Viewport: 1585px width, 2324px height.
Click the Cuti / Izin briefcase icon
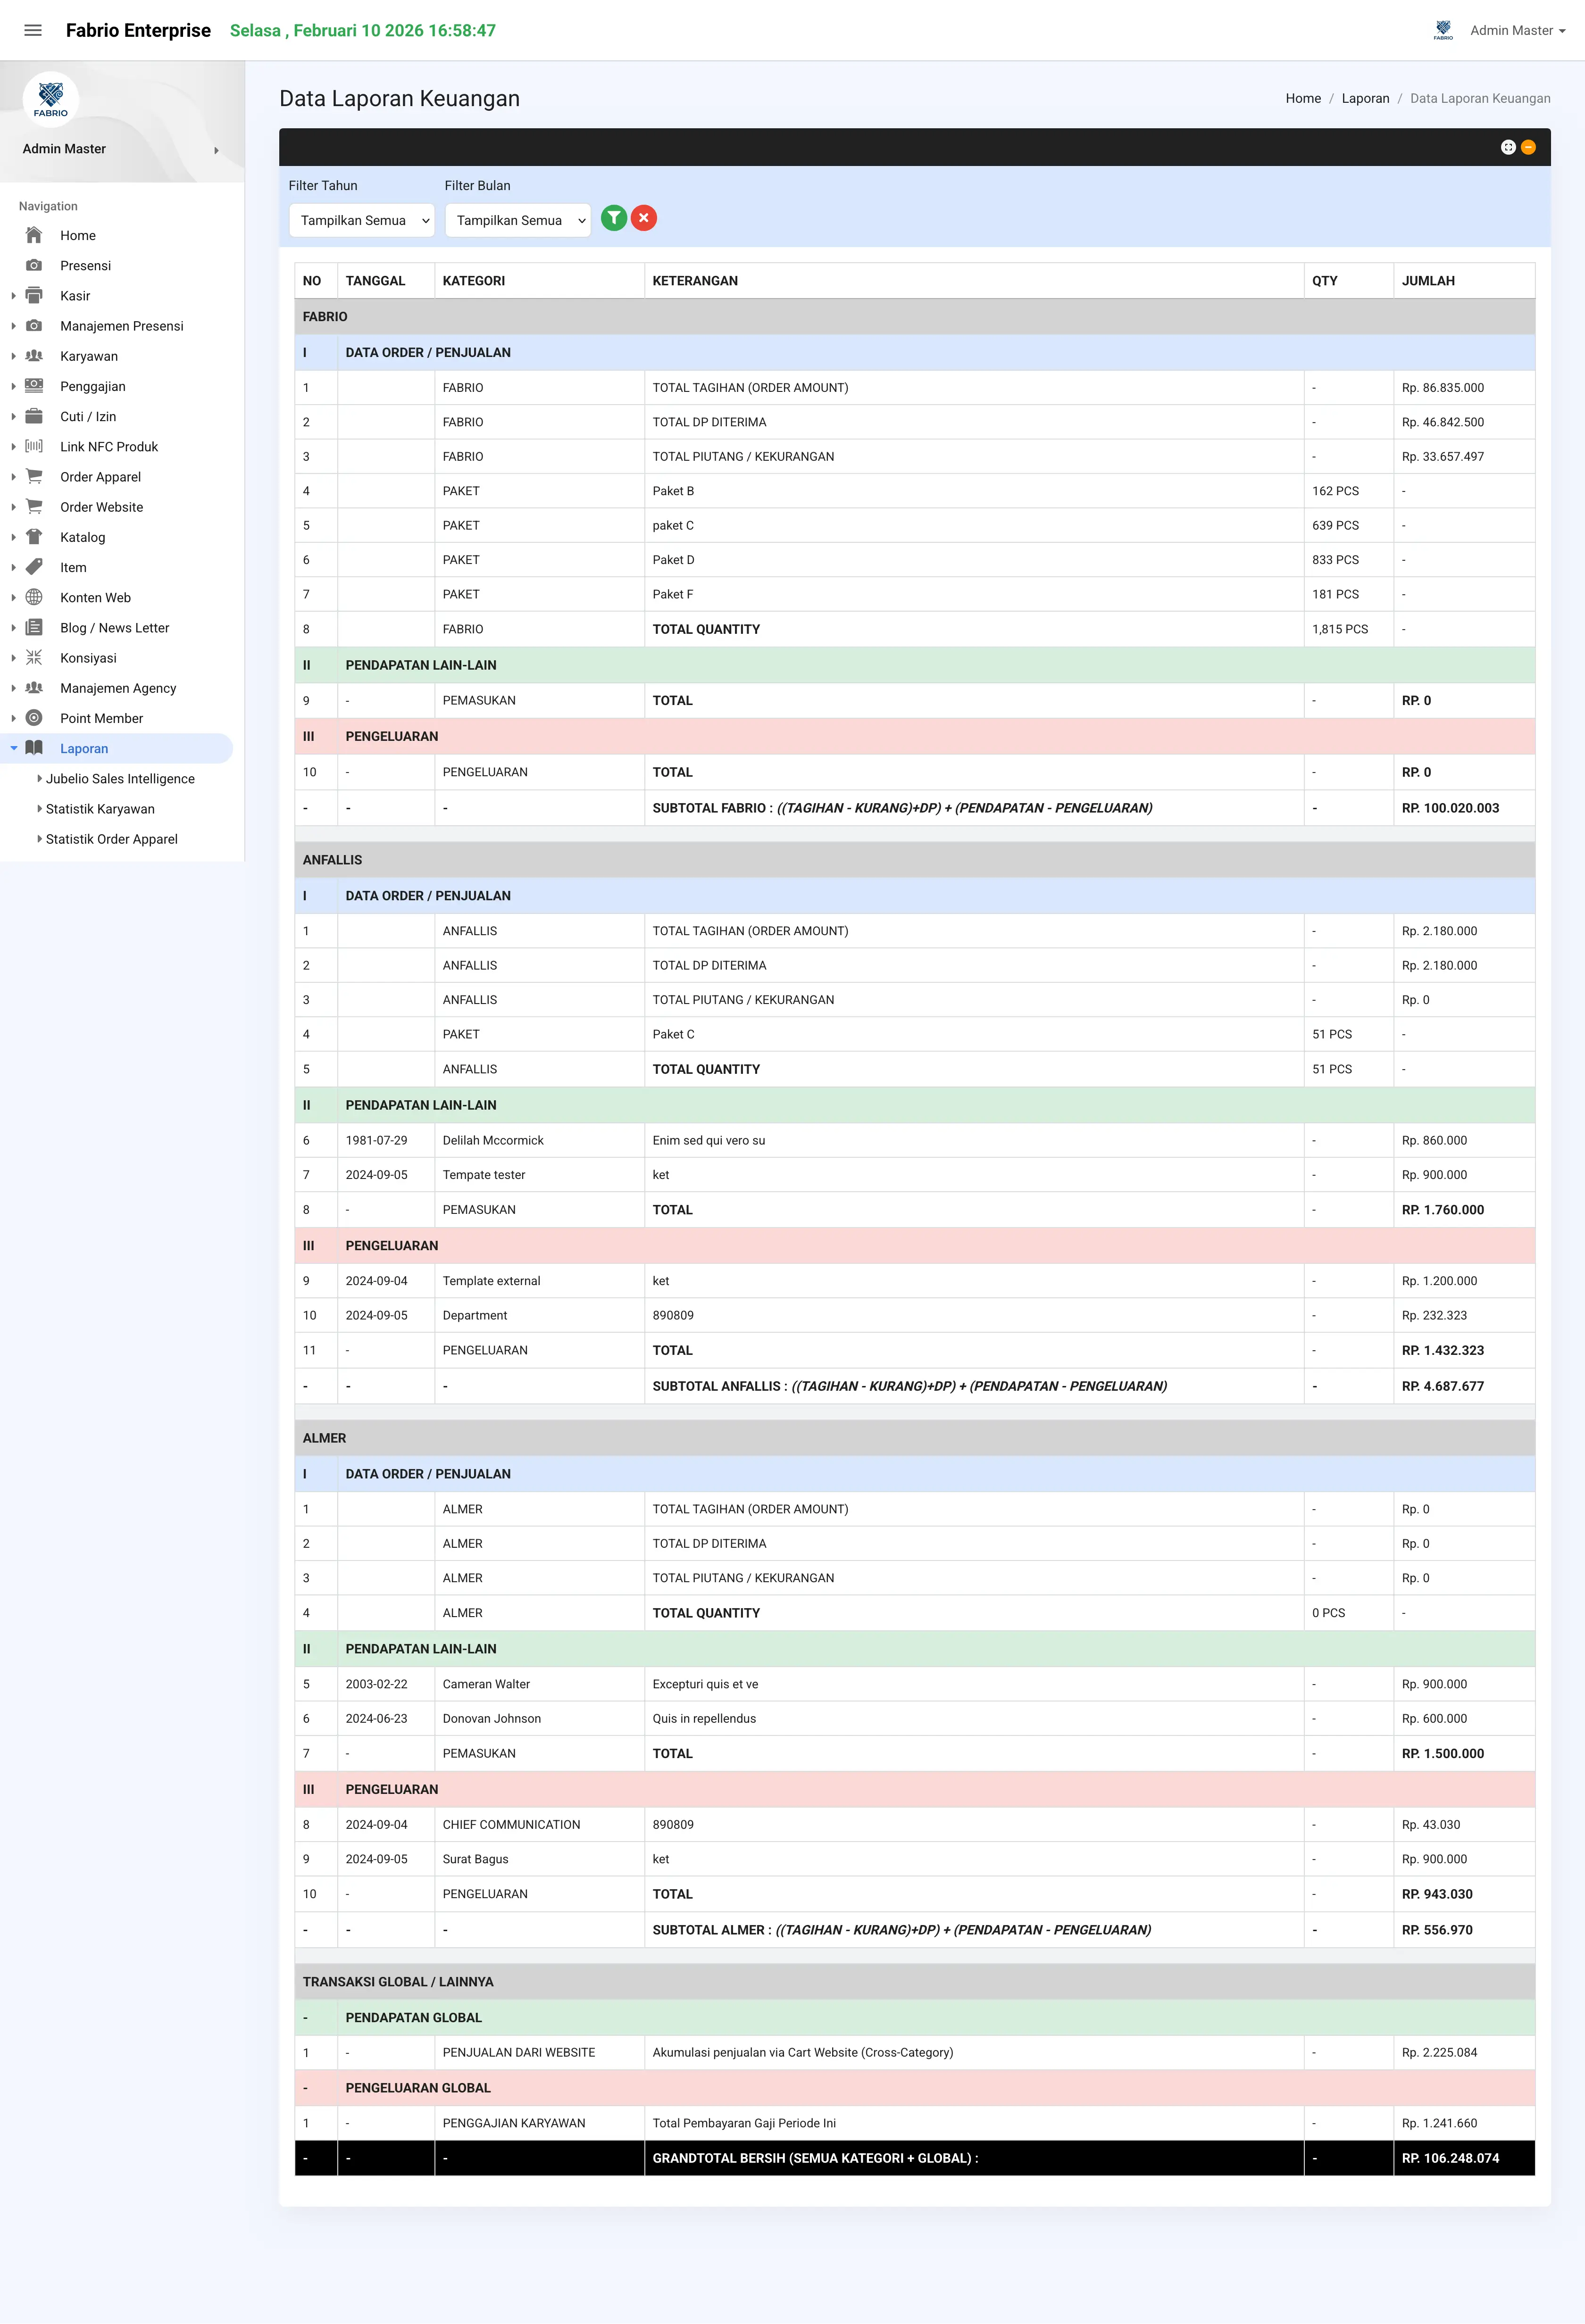34,416
